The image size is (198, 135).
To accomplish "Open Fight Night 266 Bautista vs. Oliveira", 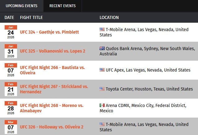I will pos(52,70).
